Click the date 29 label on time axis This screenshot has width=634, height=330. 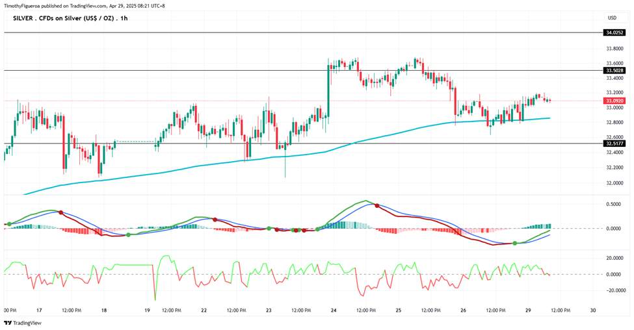pos(528,311)
